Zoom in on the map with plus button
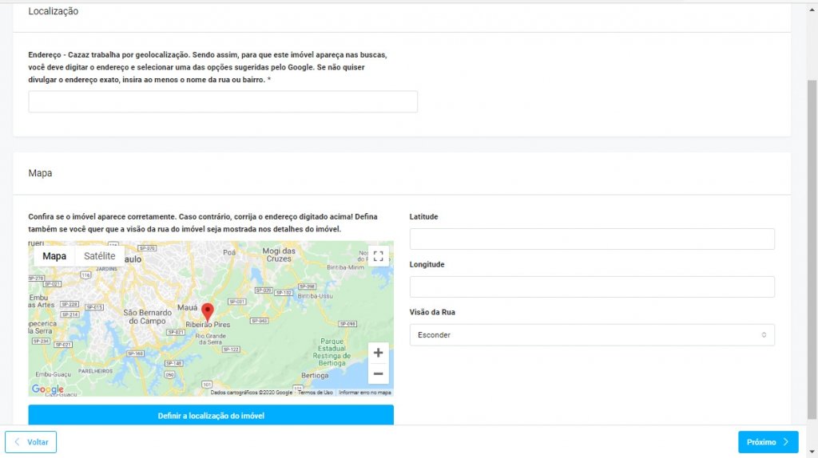This screenshot has width=818, height=458. click(x=379, y=353)
